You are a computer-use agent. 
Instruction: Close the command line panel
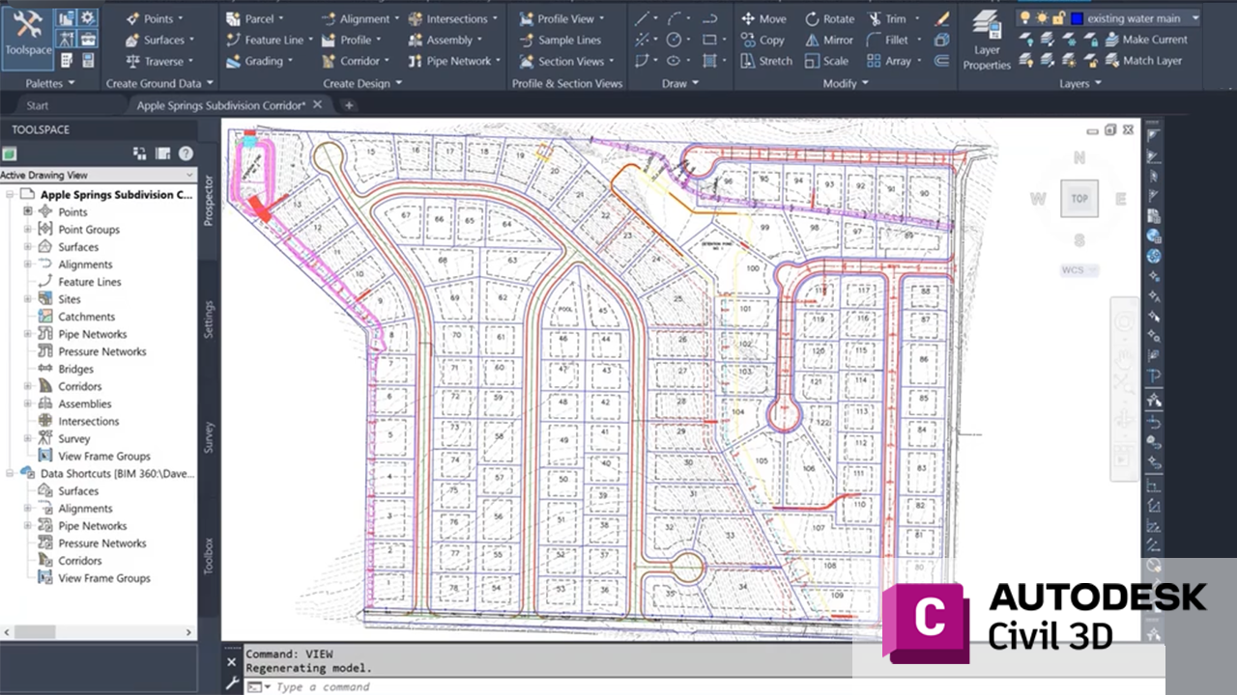(x=231, y=662)
